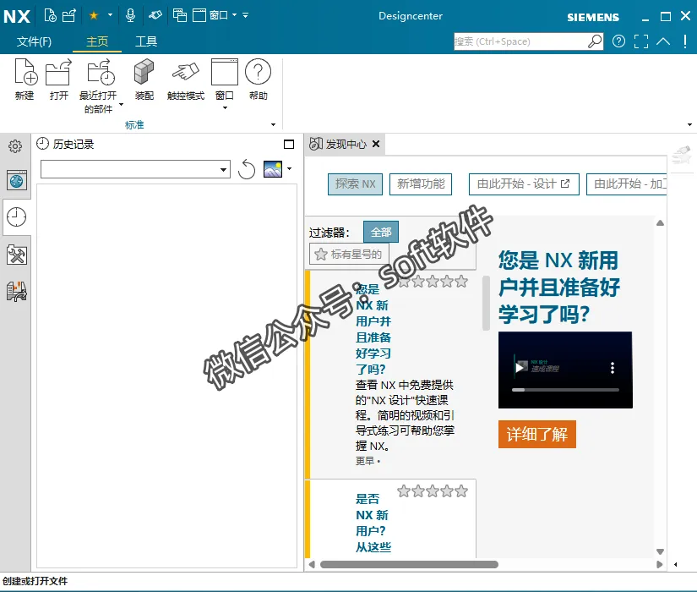Click the article list vertical scrollbar

[486, 304]
